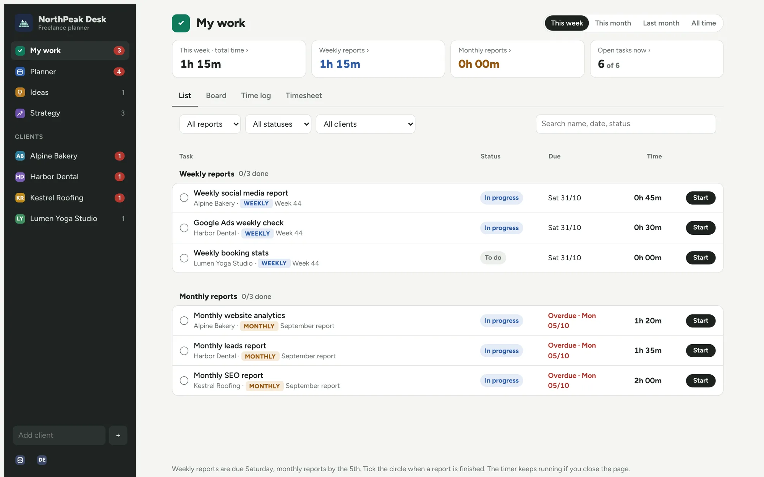Open Lumen Yoga Studio client page

(x=70, y=219)
